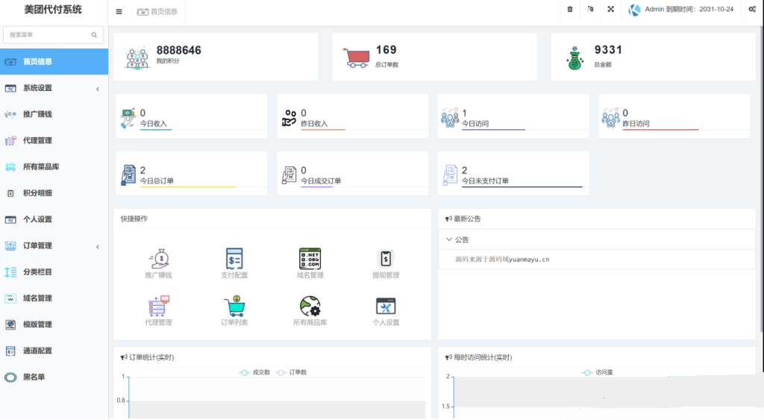
Task: Expand the 订单管理 sidebar submenu
Action: [54, 245]
